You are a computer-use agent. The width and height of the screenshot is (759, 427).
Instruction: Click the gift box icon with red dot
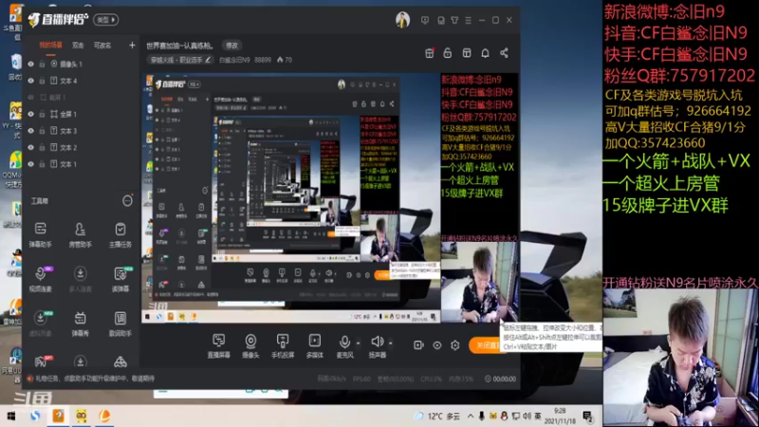pos(430,53)
